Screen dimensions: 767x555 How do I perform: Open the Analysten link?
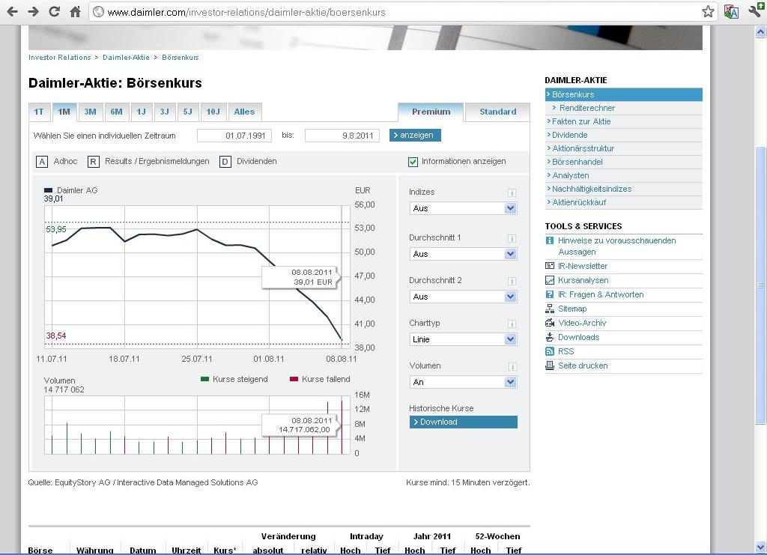(570, 175)
